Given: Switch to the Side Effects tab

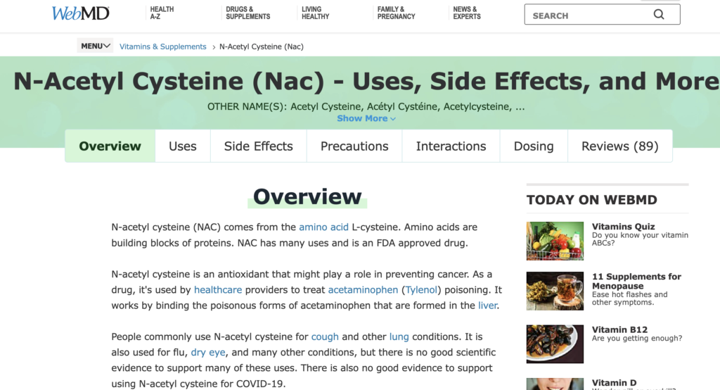Looking at the screenshot, I should tap(258, 146).
